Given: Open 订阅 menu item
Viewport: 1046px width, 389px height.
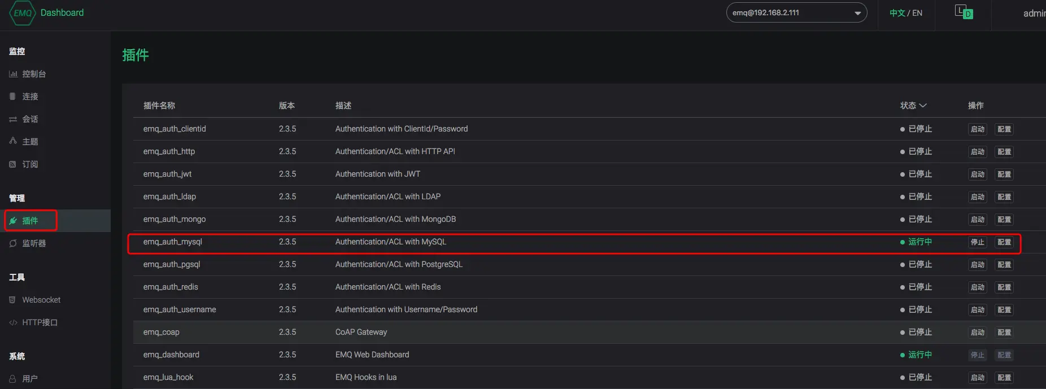Looking at the screenshot, I should pyautogui.click(x=30, y=164).
